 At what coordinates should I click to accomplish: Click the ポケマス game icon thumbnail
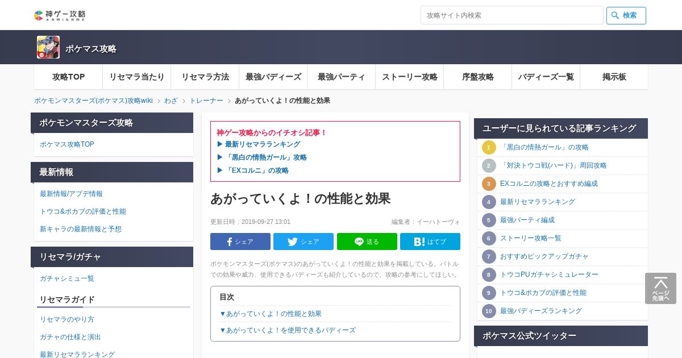coord(48,47)
